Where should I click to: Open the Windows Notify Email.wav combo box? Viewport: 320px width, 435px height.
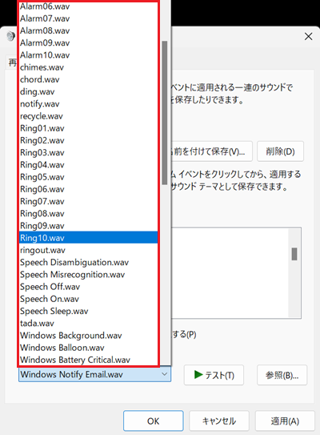94,375
